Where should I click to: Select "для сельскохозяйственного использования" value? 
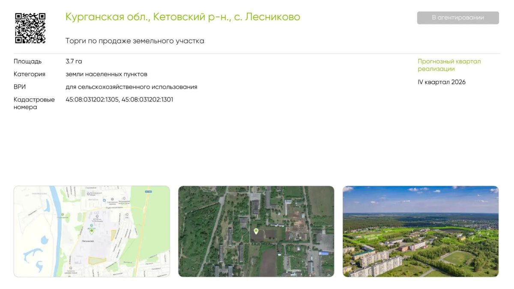point(131,87)
